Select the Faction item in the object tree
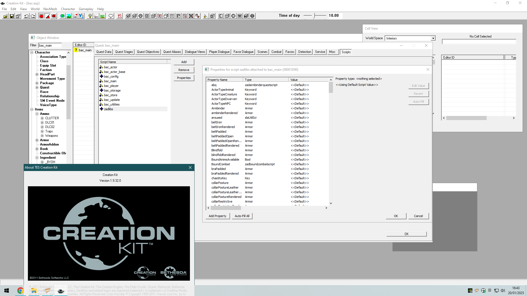The height and width of the screenshot is (296, 527). pyautogui.click(x=46, y=70)
